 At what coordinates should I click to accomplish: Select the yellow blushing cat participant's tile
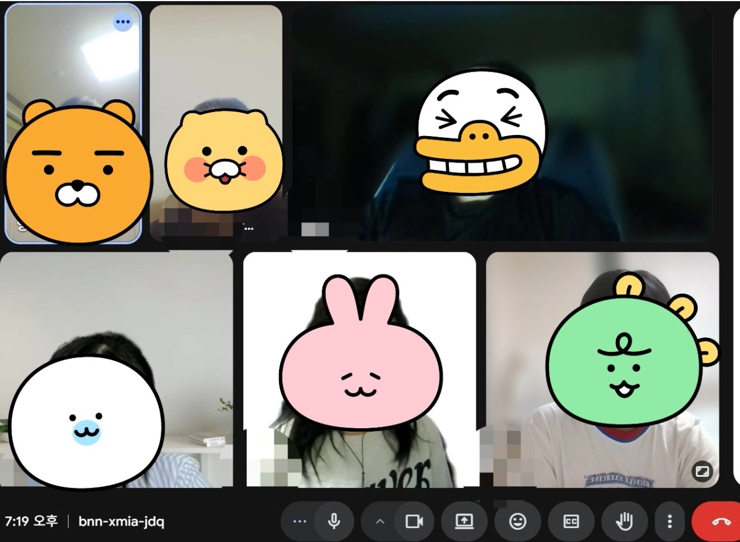tap(216, 123)
